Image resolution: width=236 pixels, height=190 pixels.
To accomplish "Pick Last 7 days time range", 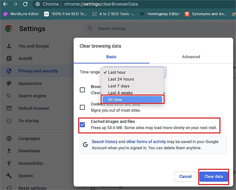I will (x=119, y=86).
